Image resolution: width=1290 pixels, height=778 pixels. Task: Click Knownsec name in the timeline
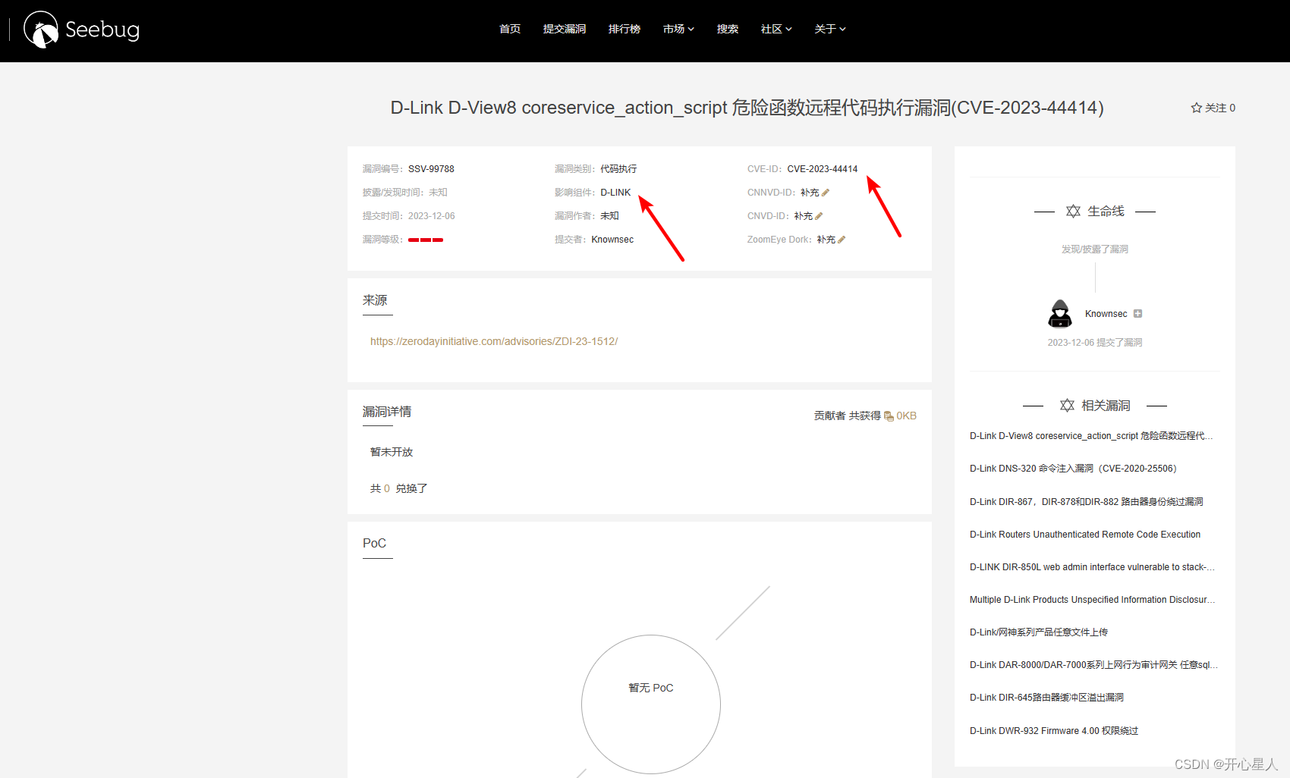(x=1106, y=314)
